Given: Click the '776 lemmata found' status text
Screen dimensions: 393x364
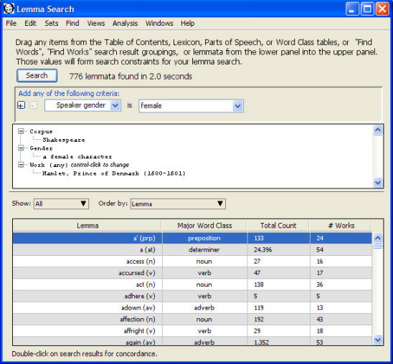Looking at the screenshot, I should (131, 77).
